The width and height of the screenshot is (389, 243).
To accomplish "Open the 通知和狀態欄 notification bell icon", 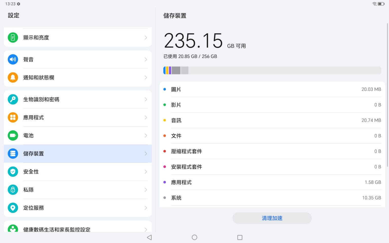I will (x=13, y=77).
